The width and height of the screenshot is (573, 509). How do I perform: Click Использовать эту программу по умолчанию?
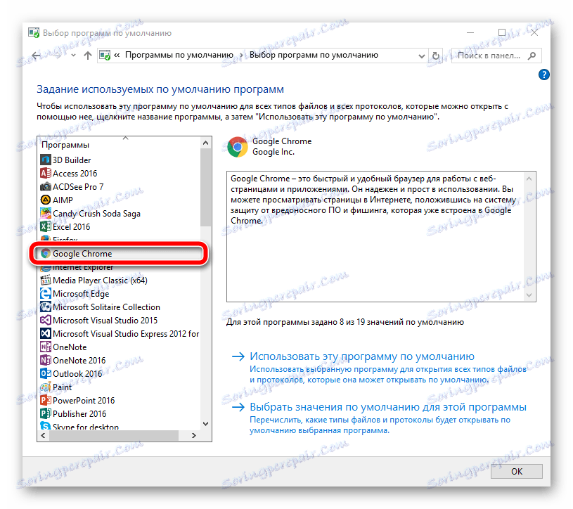coord(362,356)
